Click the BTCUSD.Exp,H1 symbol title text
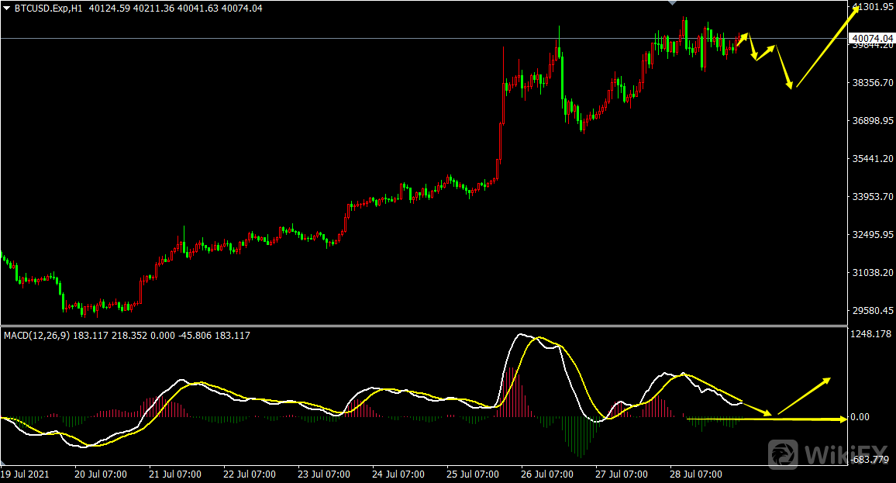 pos(48,8)
